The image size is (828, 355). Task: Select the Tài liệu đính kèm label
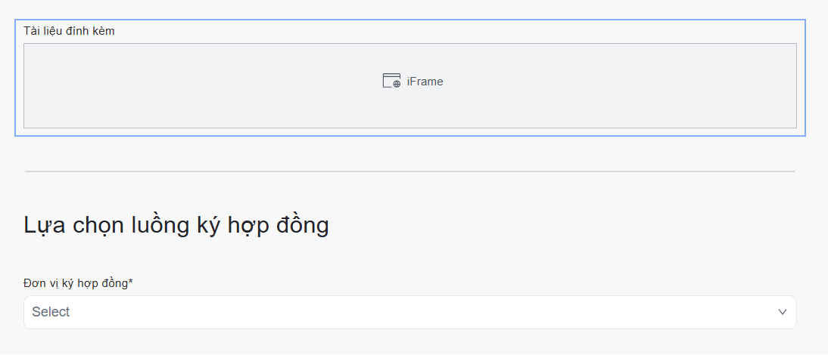pos(69,31)
